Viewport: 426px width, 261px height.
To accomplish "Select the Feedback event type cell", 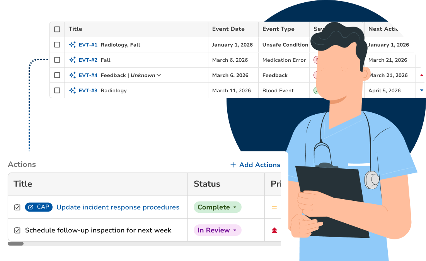I will click(275, 75).
